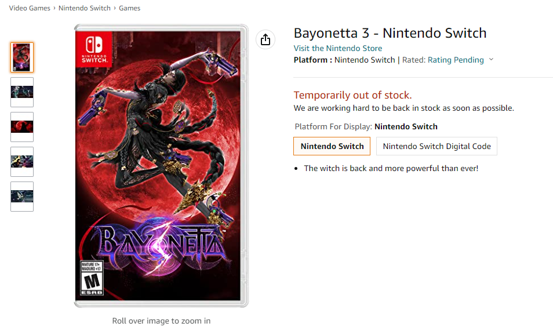Click the Nintendo Switch logo on cover
The height and width of the screenshot is (334, 553).
tap(94, 49)
